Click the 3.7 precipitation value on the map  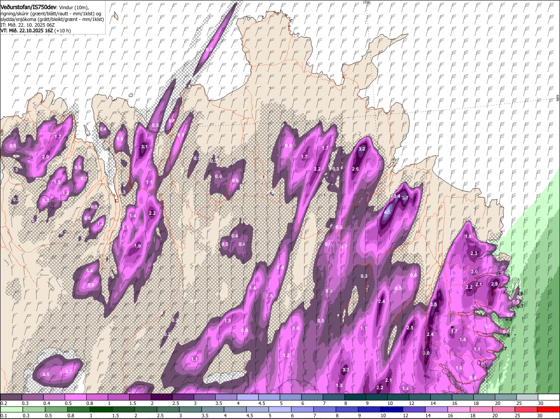pyautogui.click(x=405, y=198)
